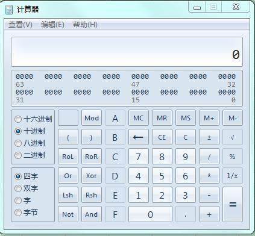Click the hex digit C key beside RoR
Screen dimensions: 255x236
click(115, 157)
